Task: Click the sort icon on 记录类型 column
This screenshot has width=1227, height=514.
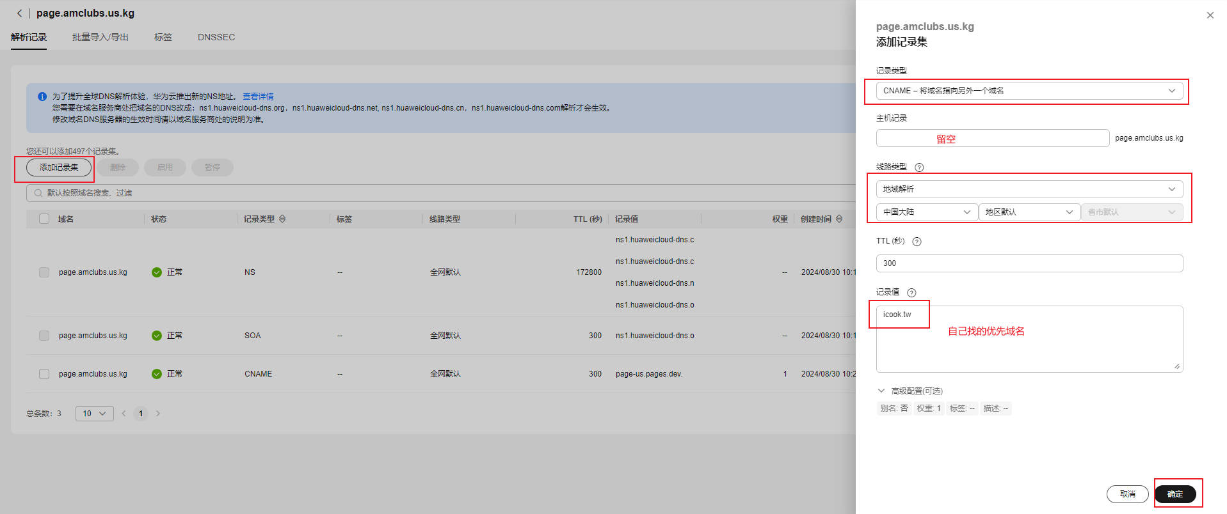Action: [x=282, y=219]
